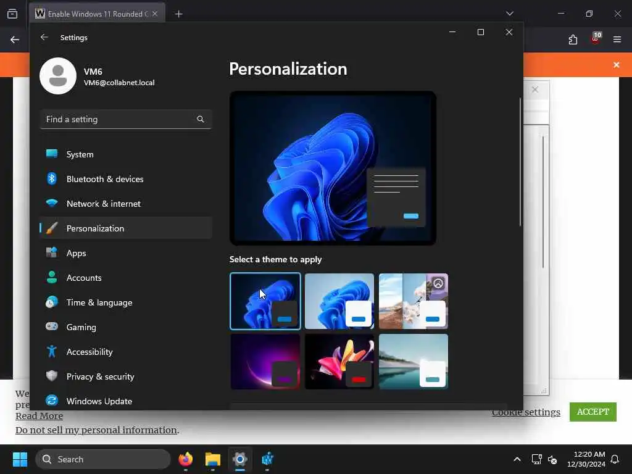Open the Windows Start menu

click(20, 459)
